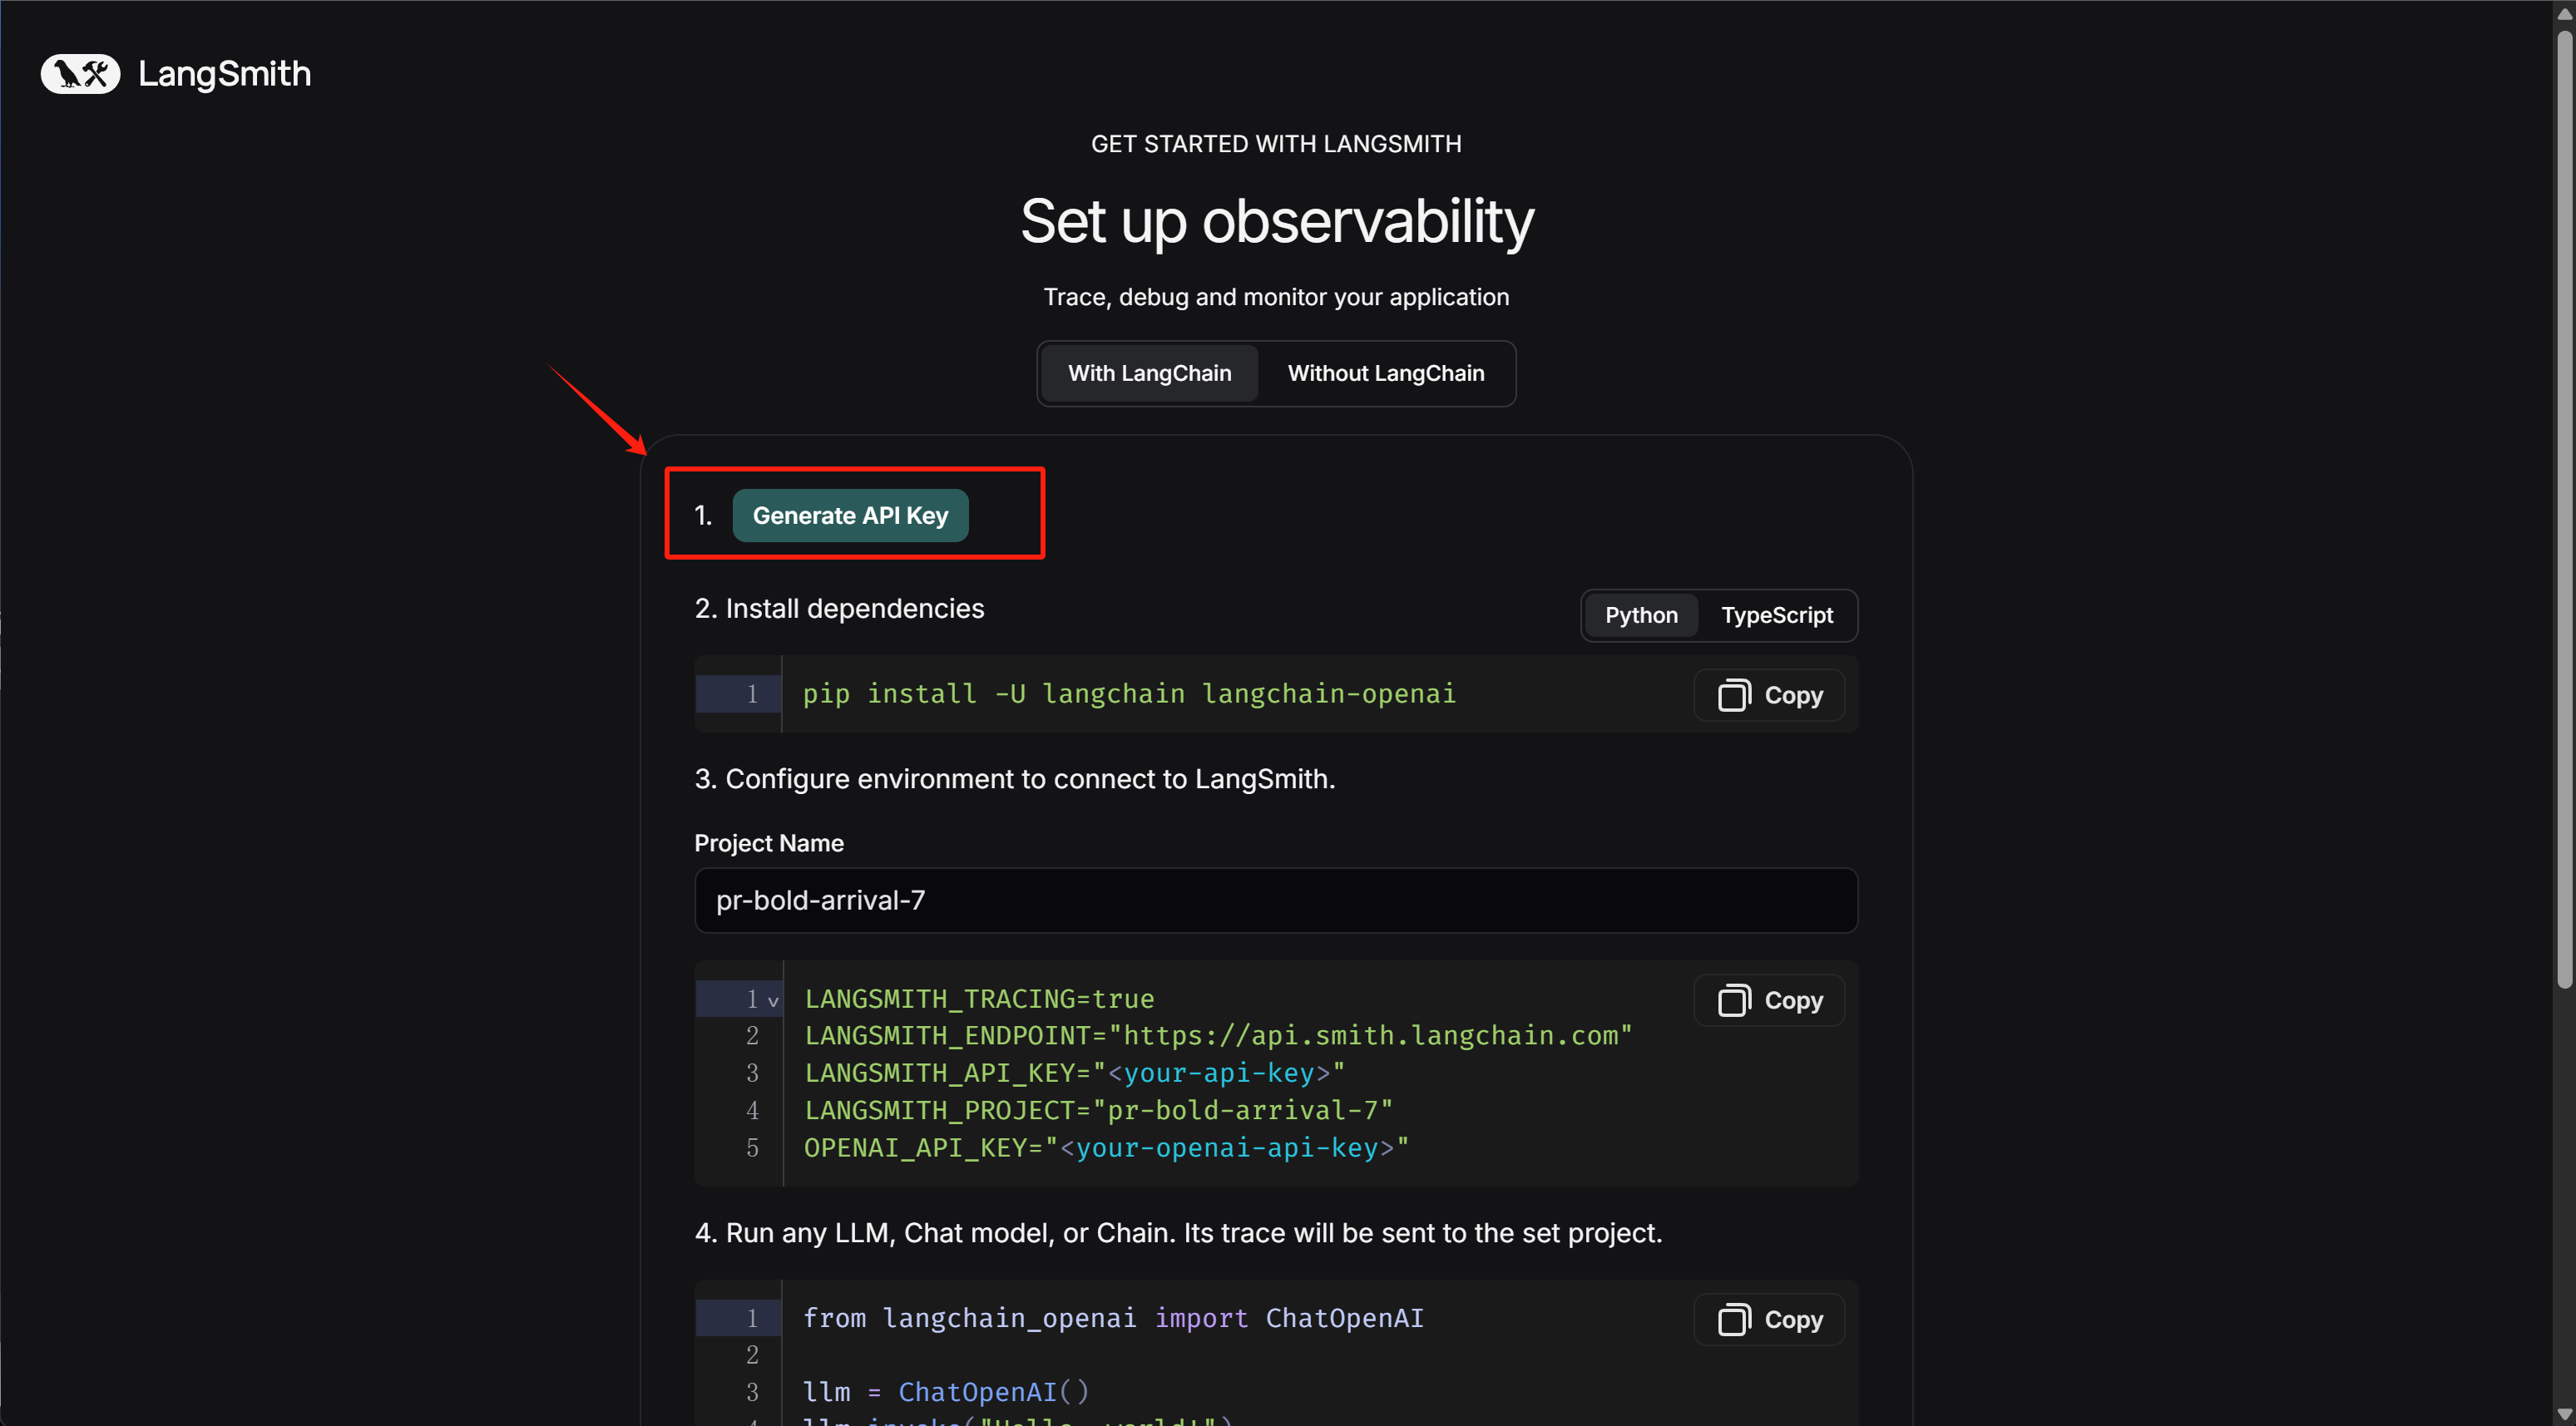Click the LANGSMITH_ENDPOINT line of code
Screen dimensions: 2576x1426
[1218, 1036]
